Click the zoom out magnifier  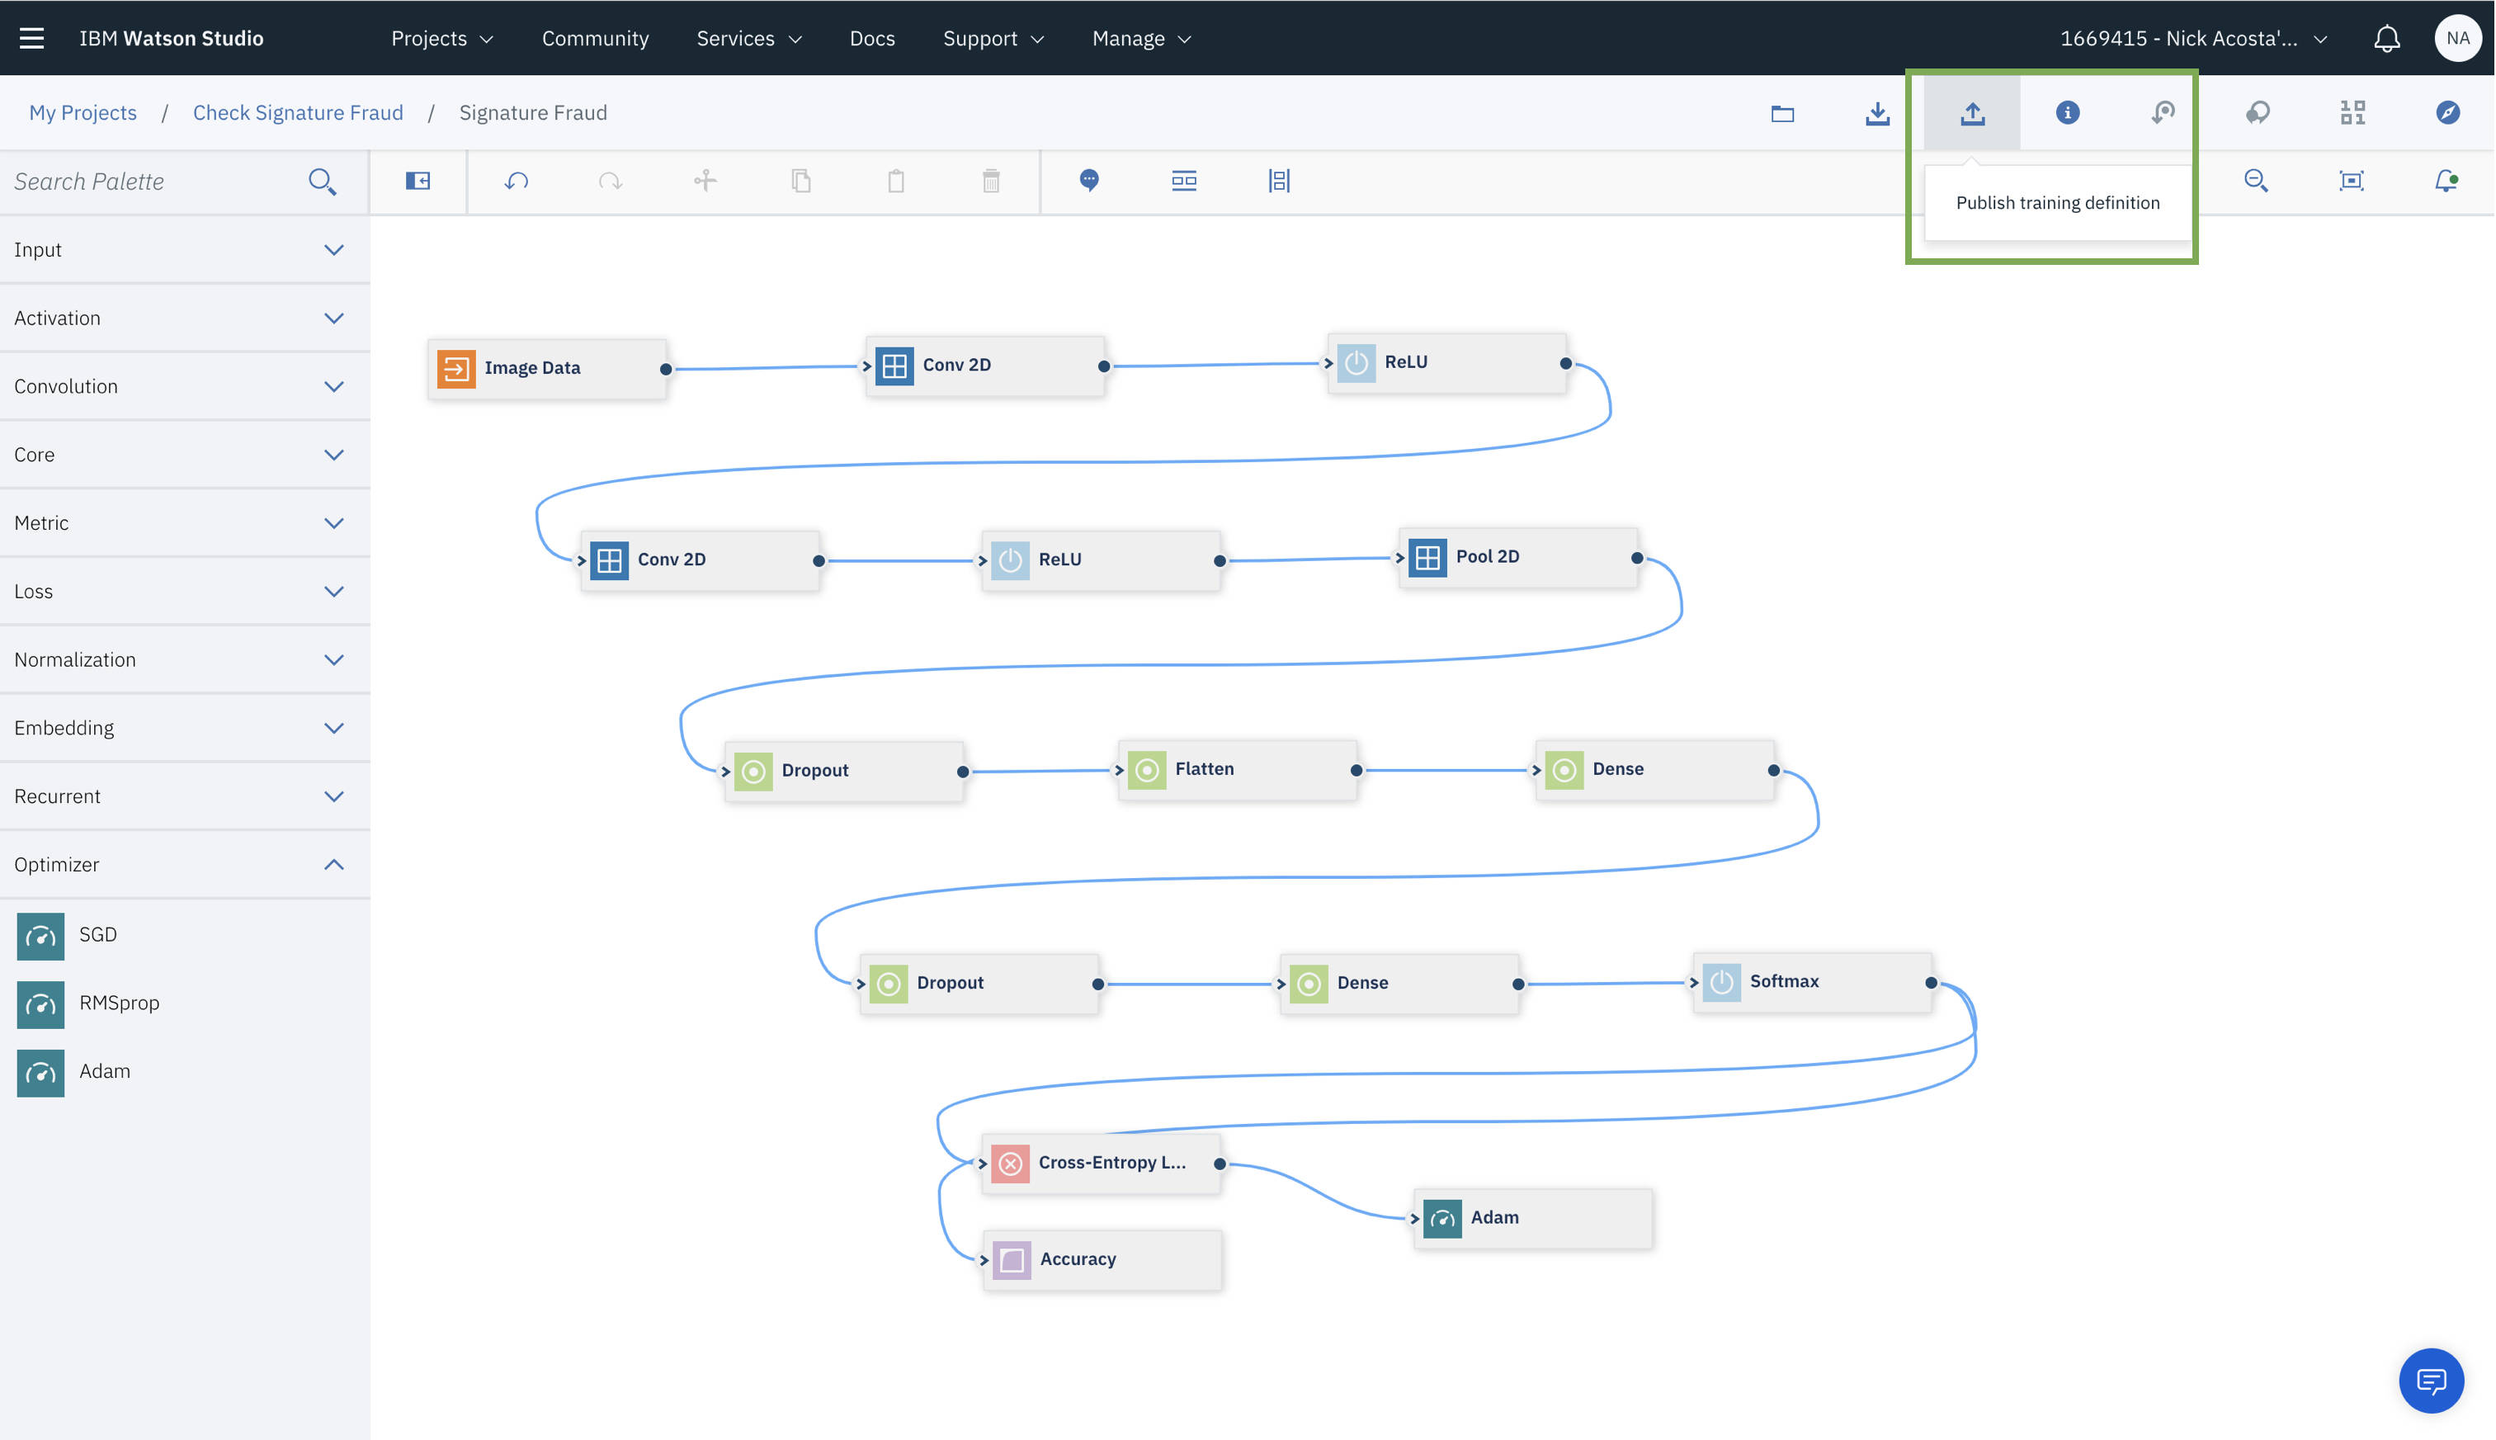point(2256,181)
